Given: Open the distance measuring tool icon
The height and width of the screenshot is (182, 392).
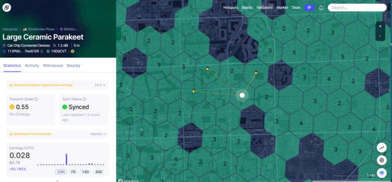Looking at the screenshot, I should coord(381,148).
